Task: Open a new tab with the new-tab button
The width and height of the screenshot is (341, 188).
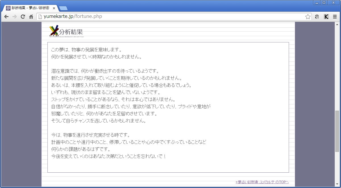Action: 63,8
